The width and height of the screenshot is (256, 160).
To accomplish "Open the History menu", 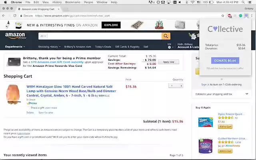I will click(x=57, y=2).
